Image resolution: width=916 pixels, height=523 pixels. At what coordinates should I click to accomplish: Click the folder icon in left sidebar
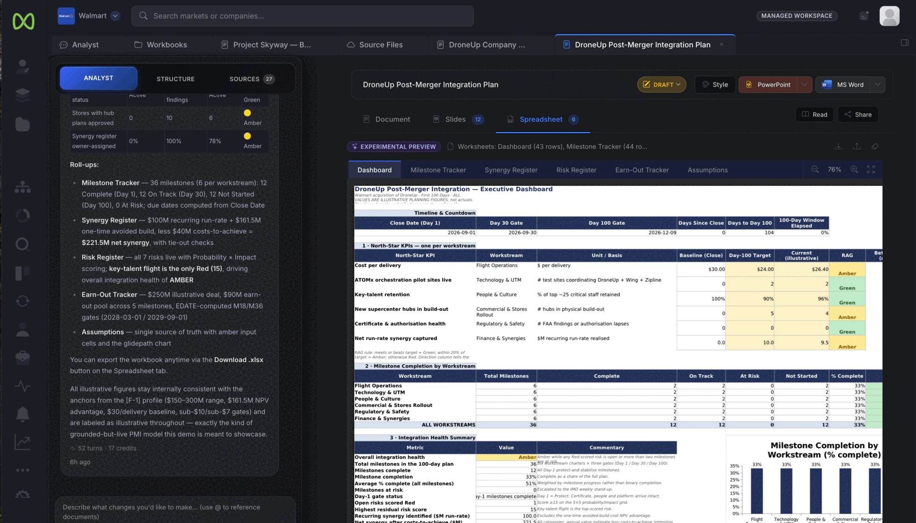click(22, 124)
